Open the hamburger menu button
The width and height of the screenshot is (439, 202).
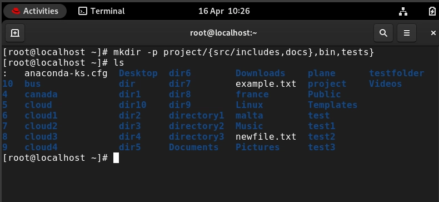(x=407, y=33)
